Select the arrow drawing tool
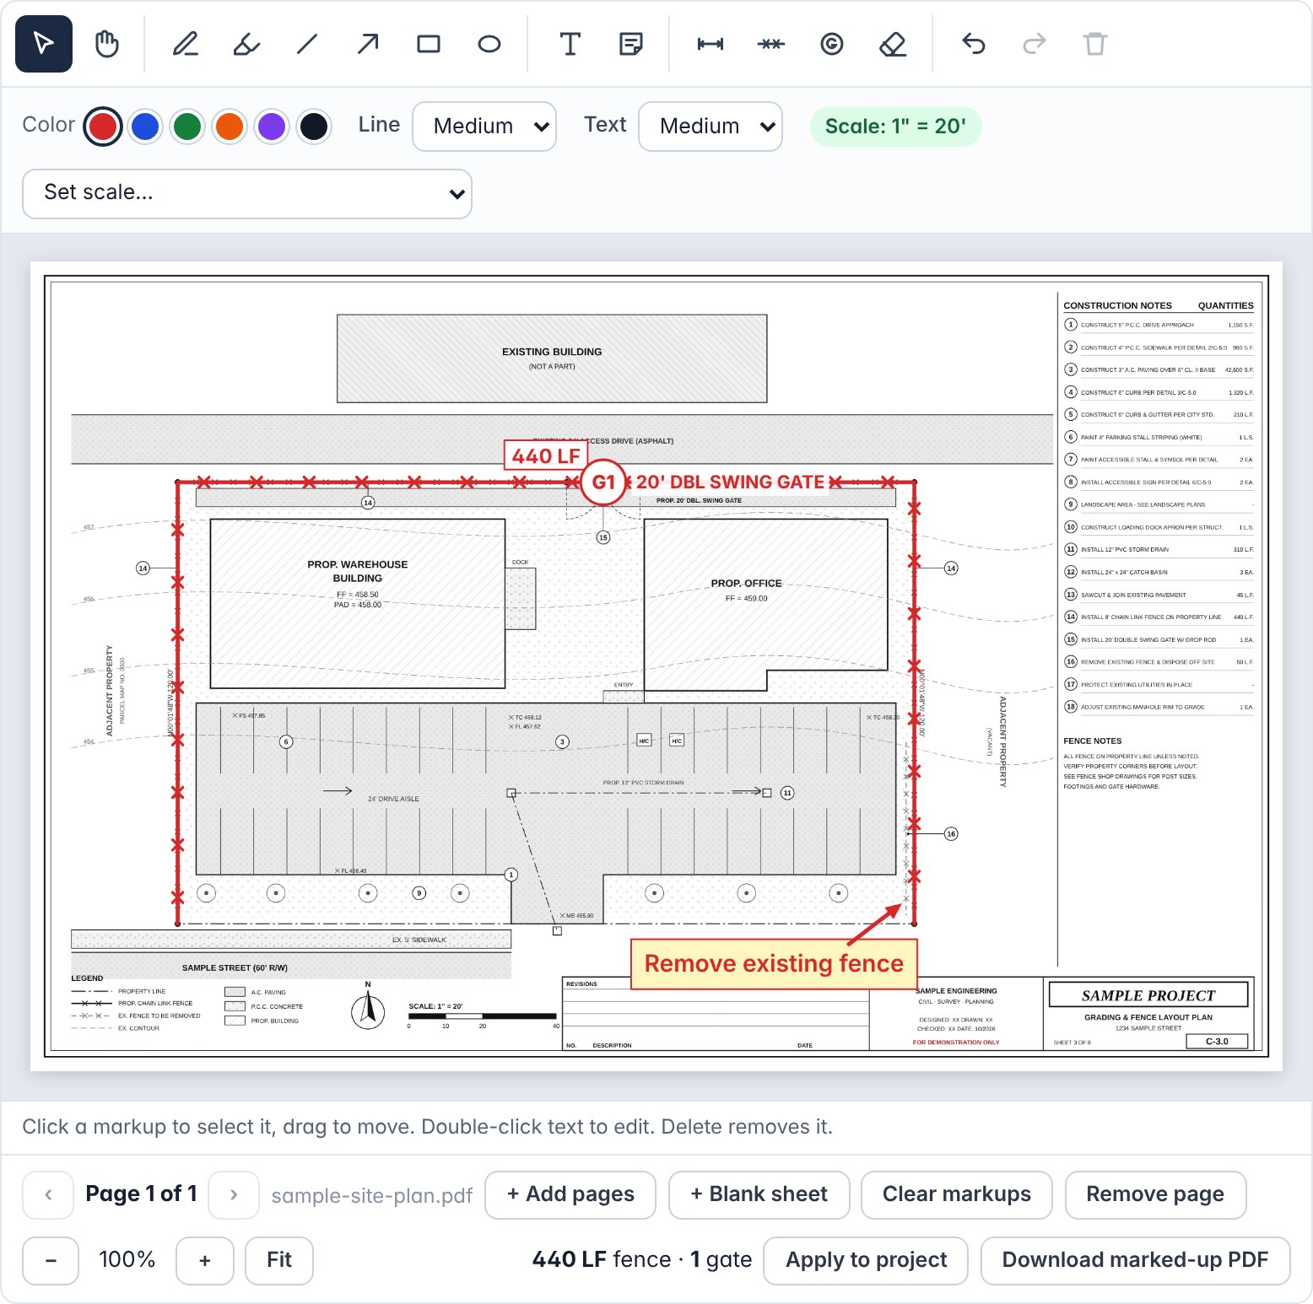 [368, 44]
